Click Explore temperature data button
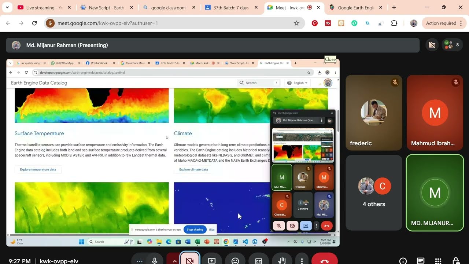 click(x=38, y=169)
